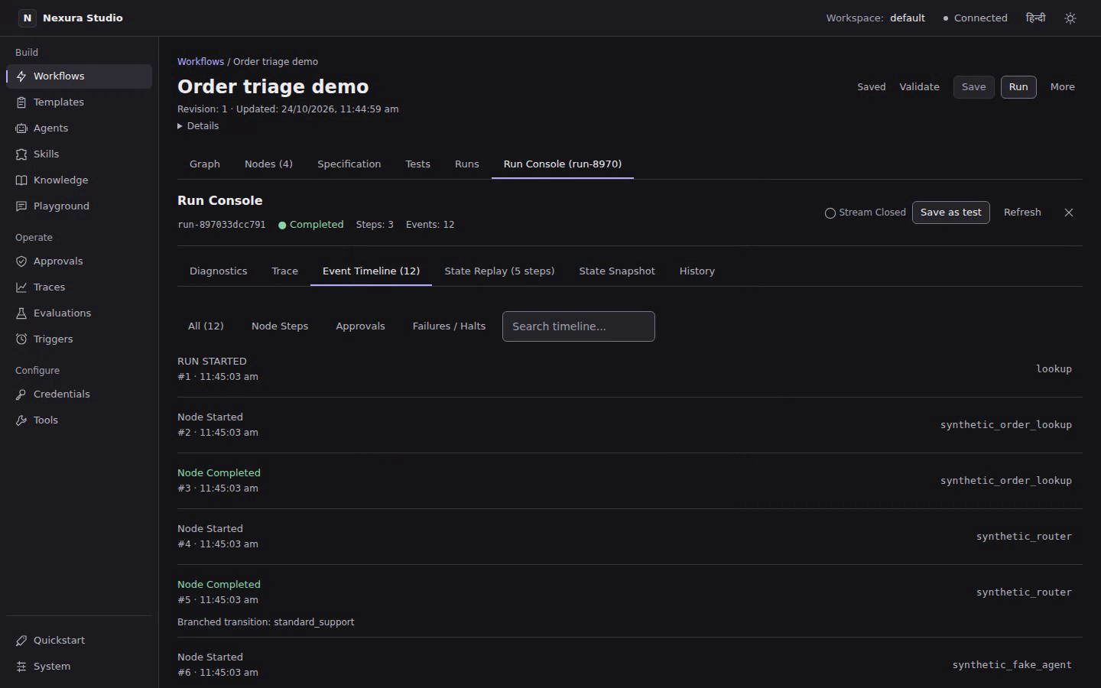This screenshot has width=1101, height=688.
Task: Open Workflows via its lightning bolt icon
Action: point(21,76)
